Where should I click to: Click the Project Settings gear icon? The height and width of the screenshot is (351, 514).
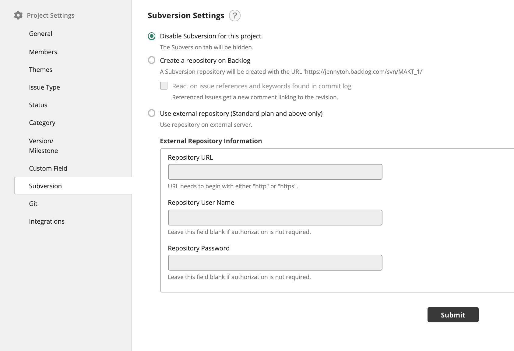(x=18, y=15)
